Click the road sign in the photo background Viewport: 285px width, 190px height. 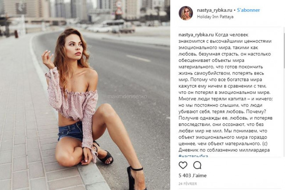(x=119, y=7)
